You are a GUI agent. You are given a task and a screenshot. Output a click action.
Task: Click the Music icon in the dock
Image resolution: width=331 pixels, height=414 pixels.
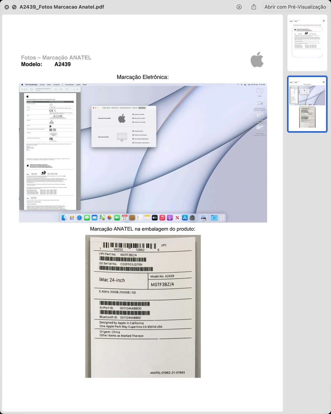162,218
